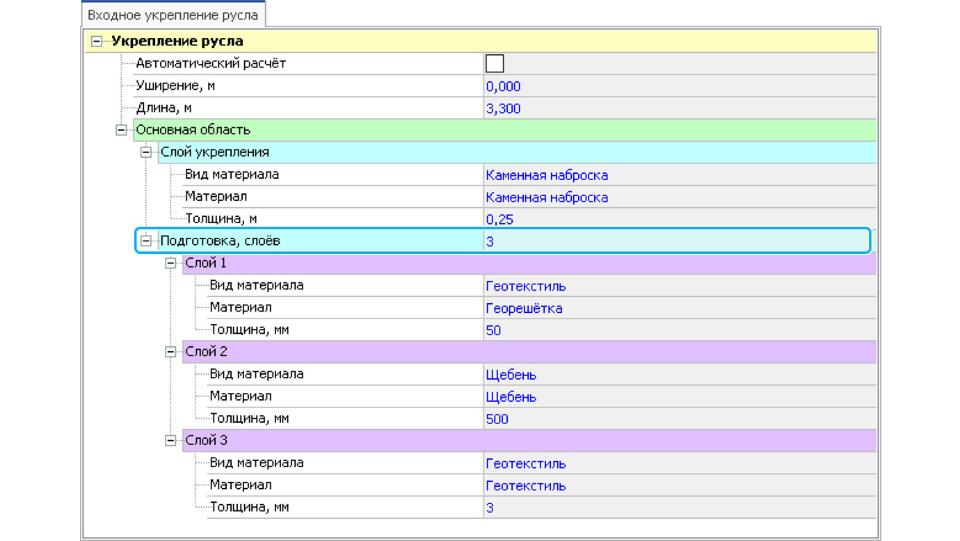
Task: Select the Толщина, м label
Action: click(221, 219)
